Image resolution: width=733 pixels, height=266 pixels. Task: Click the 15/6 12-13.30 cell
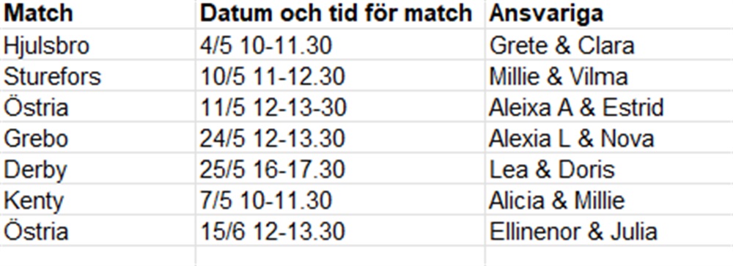point(340,231)
